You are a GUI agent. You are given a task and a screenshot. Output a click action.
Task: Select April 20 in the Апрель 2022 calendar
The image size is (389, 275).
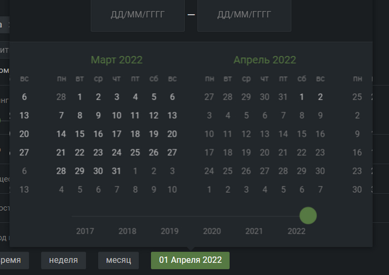pyautogui.click(x=265, y=152)
